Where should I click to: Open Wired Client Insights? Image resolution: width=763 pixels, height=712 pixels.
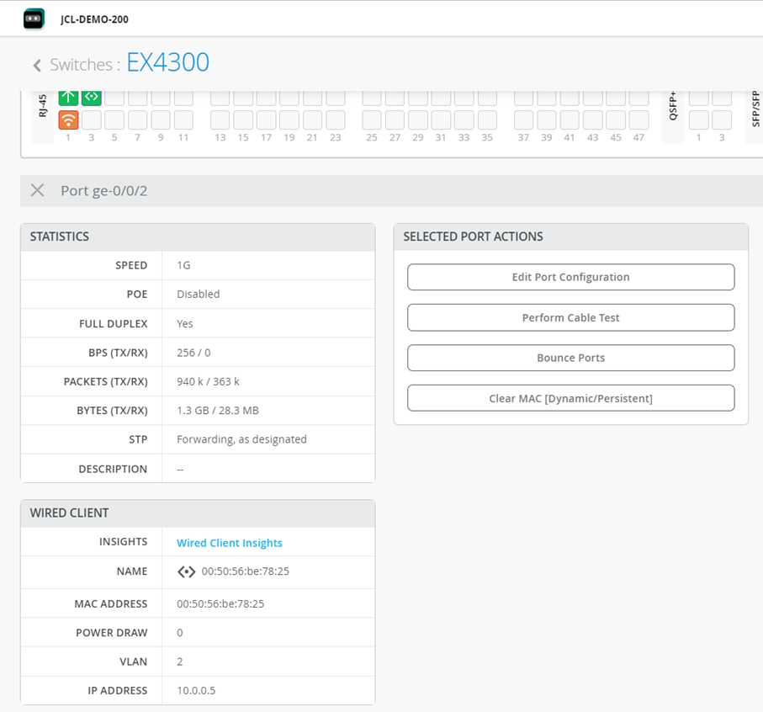(x=229, y=541)
